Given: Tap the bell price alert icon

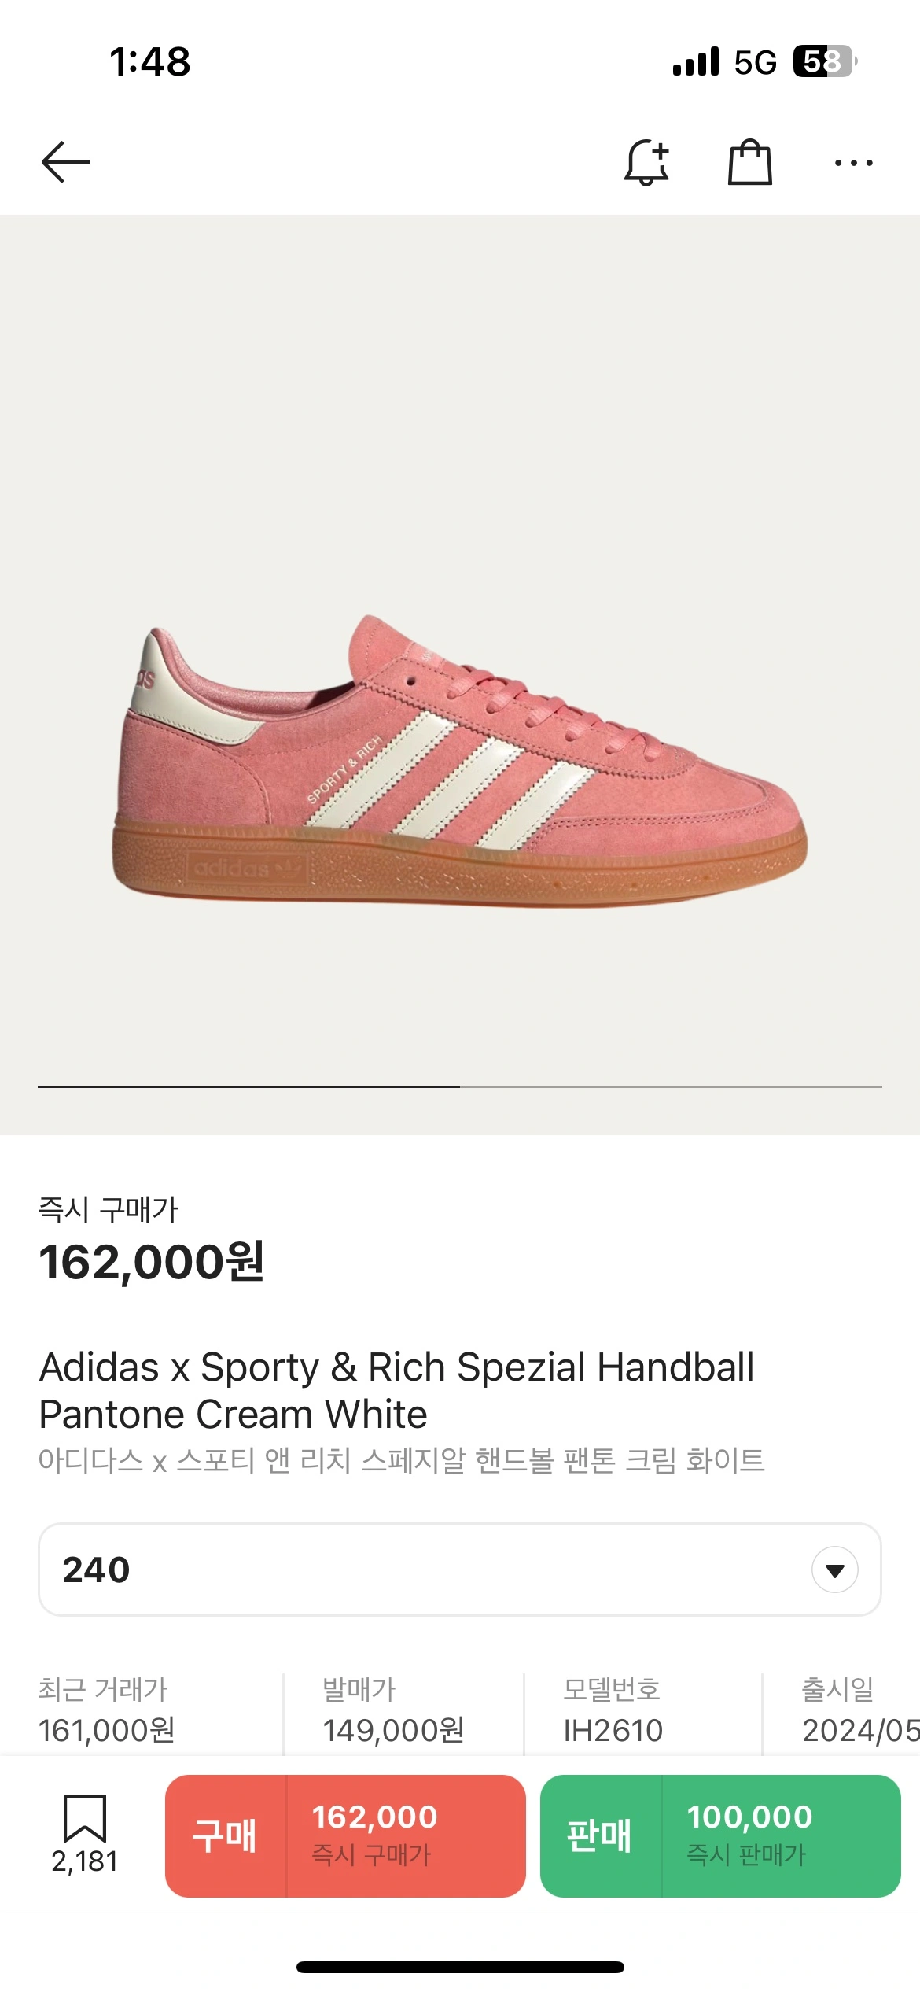Looking at the screenshot, I should coord(646,162).
